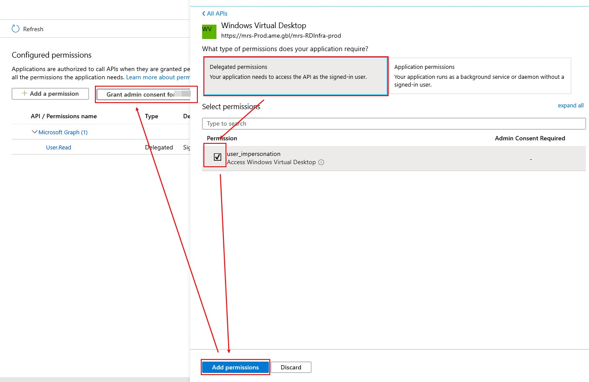The image size is (589, 382).
Task: Click the info icon beside Access Windows Virtual Desktop
Action: (321, 162)
